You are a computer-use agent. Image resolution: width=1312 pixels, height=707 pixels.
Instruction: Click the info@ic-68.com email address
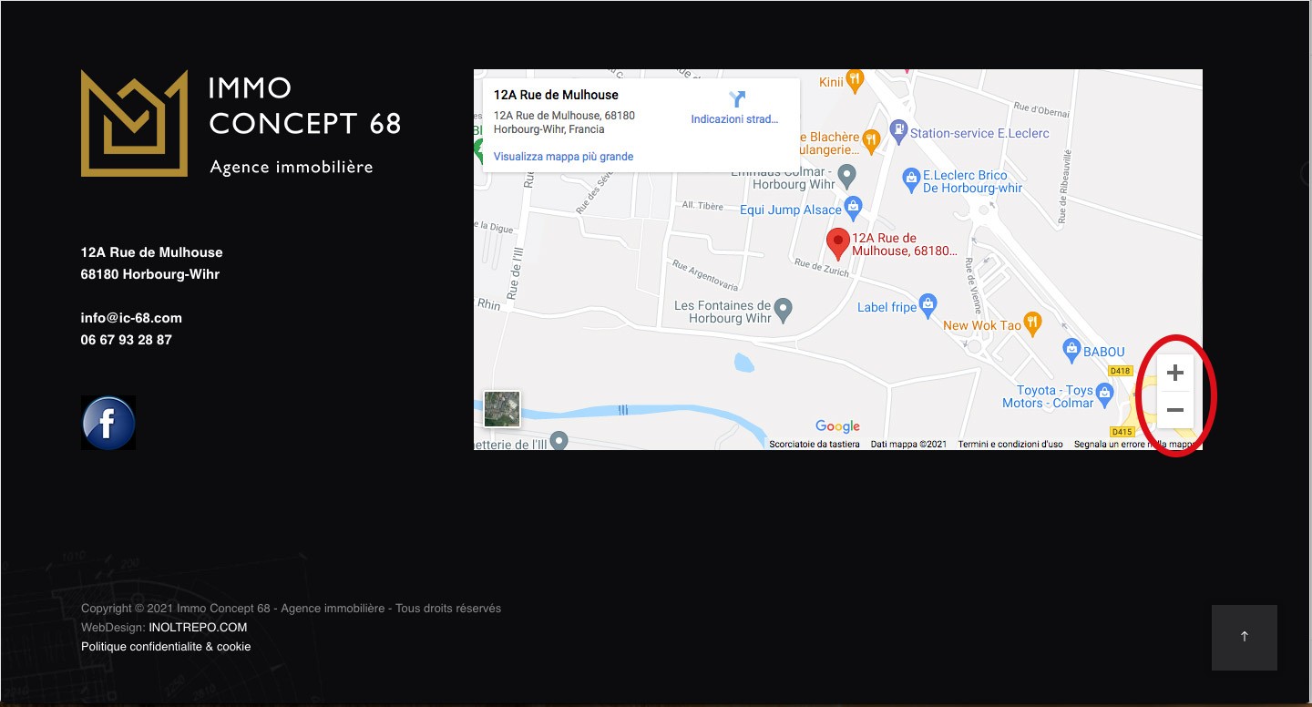tap(131, 318)
